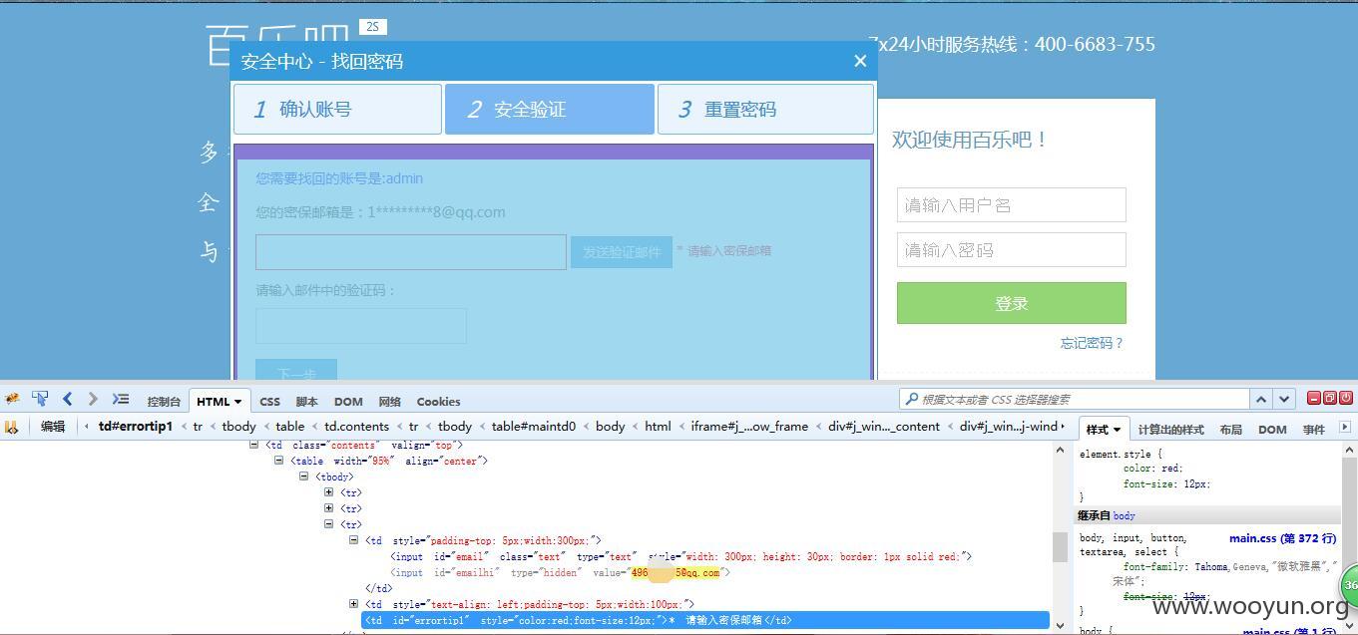Select td.contents in breadcrumb path

coord(356,427)
